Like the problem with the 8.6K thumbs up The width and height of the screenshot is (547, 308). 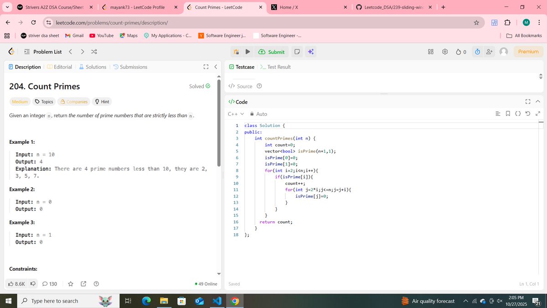tap(17, 284)
